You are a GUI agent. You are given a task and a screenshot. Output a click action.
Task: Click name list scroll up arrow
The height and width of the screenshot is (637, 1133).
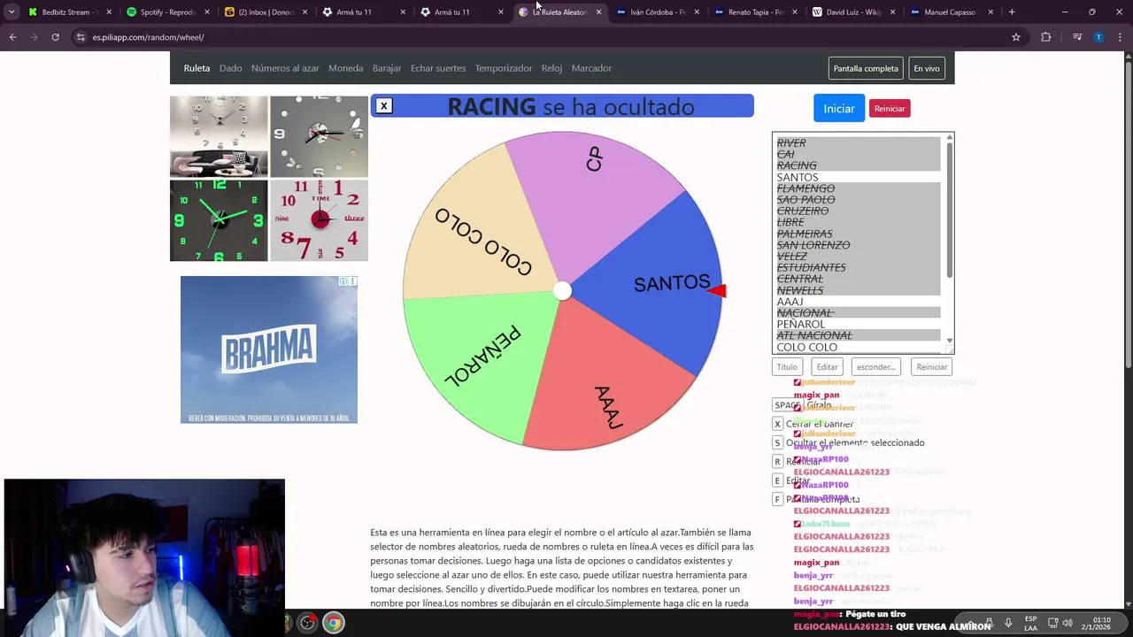[950, 137]
